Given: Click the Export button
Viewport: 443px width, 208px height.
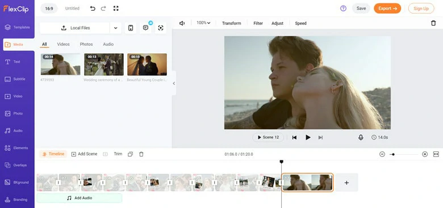Looking at the screenshot, I should pyautogui.click(x=387, y=9).
